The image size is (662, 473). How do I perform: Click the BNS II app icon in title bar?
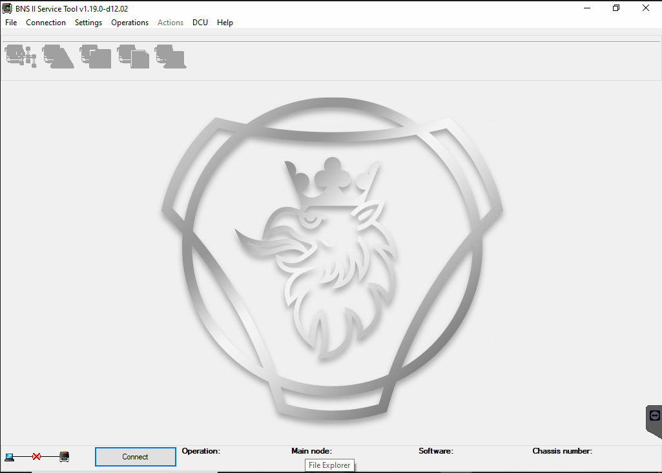click(x=7, y=8)
